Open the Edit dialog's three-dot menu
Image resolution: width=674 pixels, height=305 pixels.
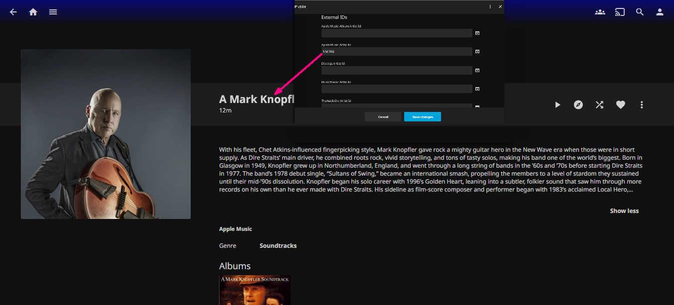(x=490, y=6)
